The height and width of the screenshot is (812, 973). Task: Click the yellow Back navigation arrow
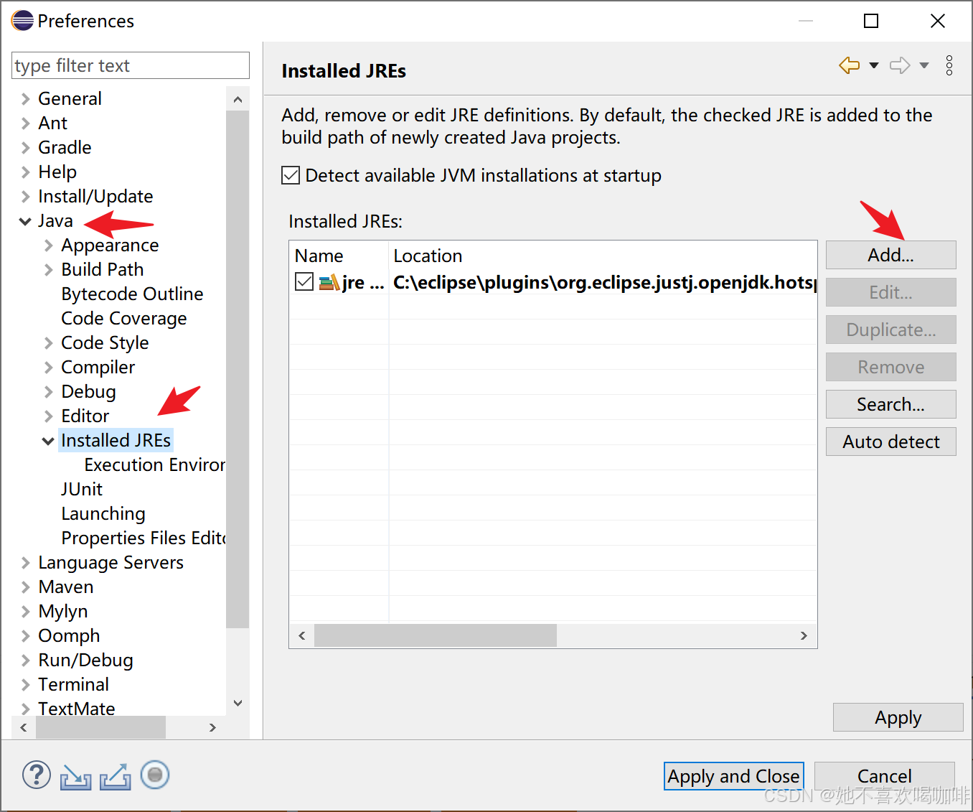850,65
